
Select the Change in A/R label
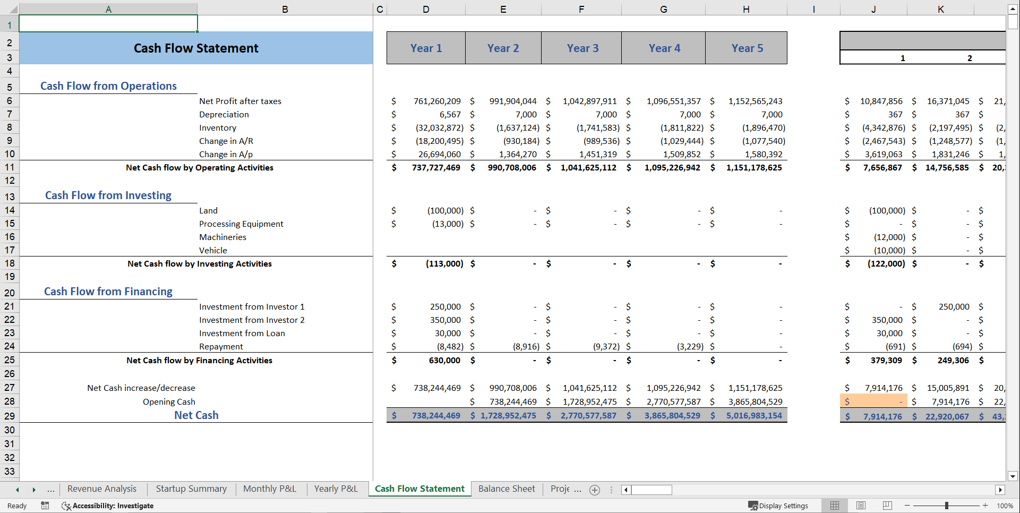coord(226,141)
